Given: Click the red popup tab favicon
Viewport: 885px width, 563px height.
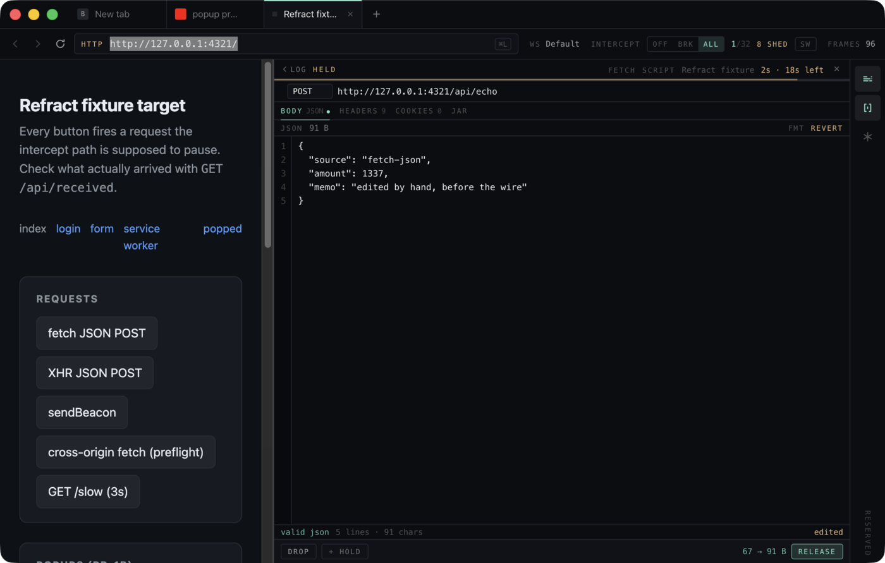Looking at the screenshot, I should (x=181, y=14).
